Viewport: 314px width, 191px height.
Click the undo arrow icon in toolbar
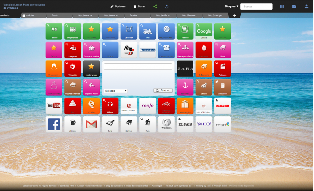[x=167, y=6]
